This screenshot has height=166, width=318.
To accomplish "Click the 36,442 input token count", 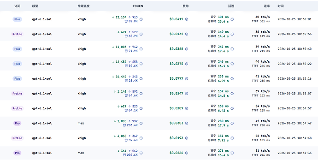I will pyautogui.click(x=121, y=77).
